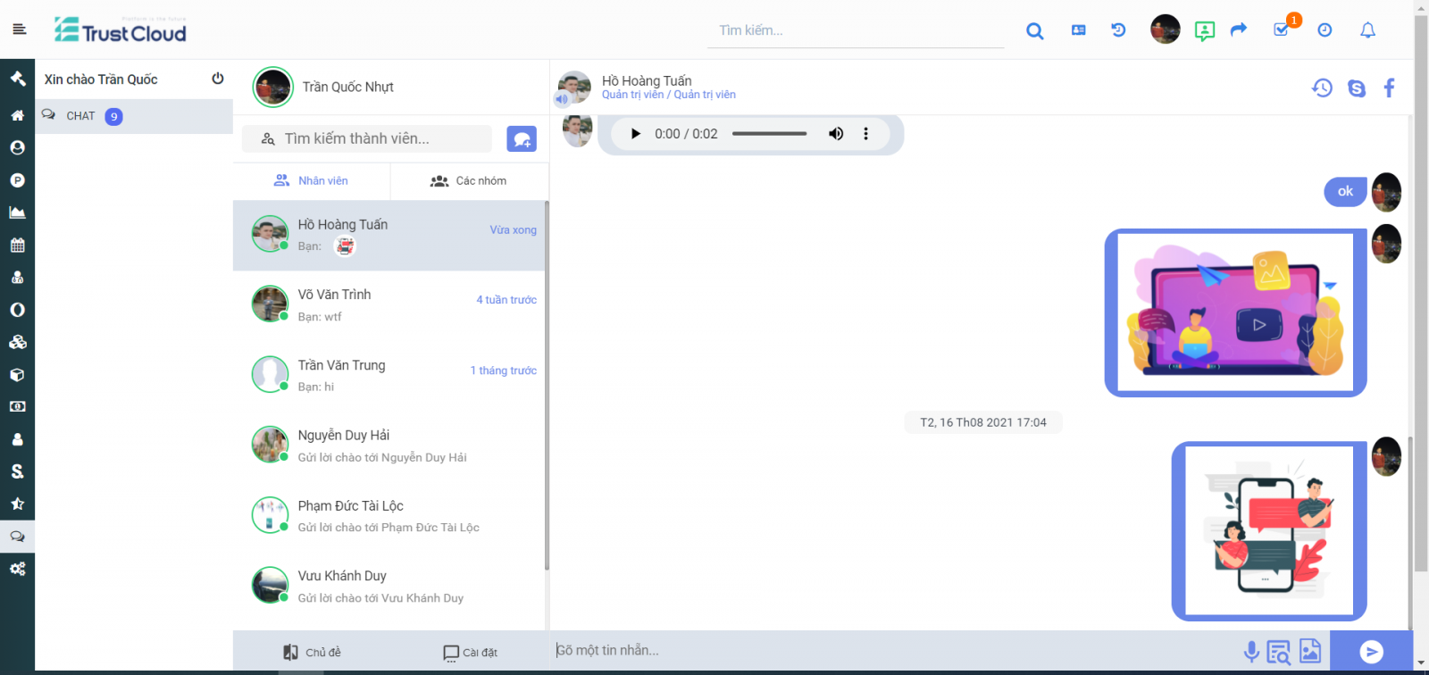Click the audio progress slider
The width and height of the screenshot is (1429, 675).
[x=769, y=134]
